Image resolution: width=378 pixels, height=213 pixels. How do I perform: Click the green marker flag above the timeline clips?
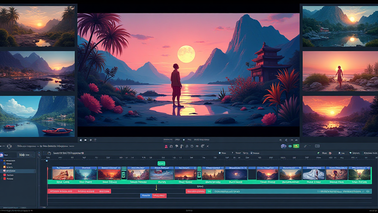(161, 163)
